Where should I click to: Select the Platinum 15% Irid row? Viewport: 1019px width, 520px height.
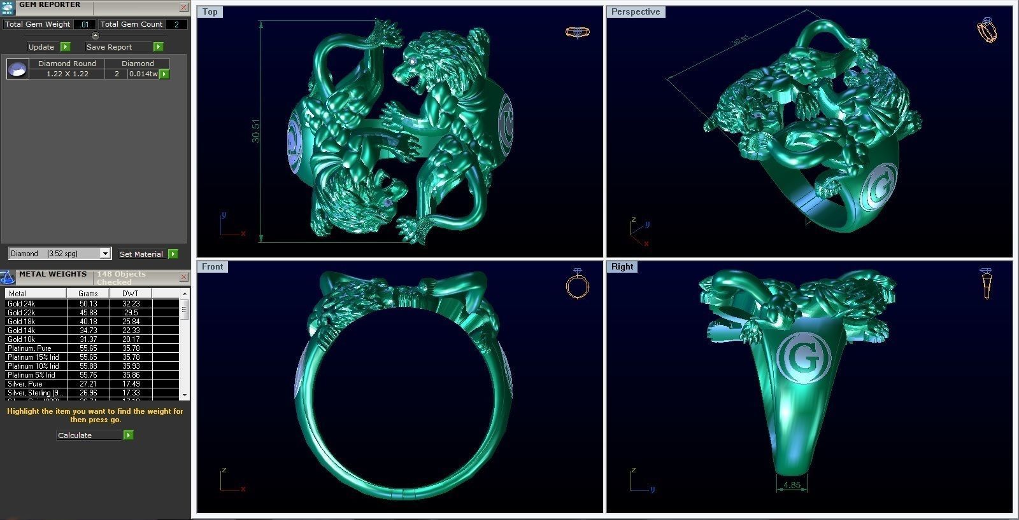point(92,357)
